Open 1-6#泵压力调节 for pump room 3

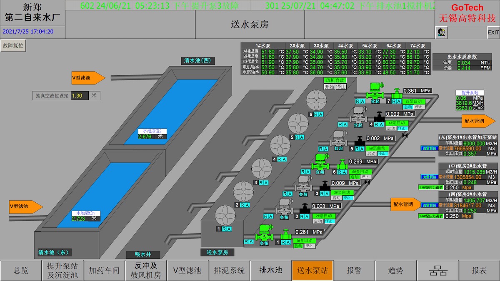pyautogui.click(x=431, y=216)
